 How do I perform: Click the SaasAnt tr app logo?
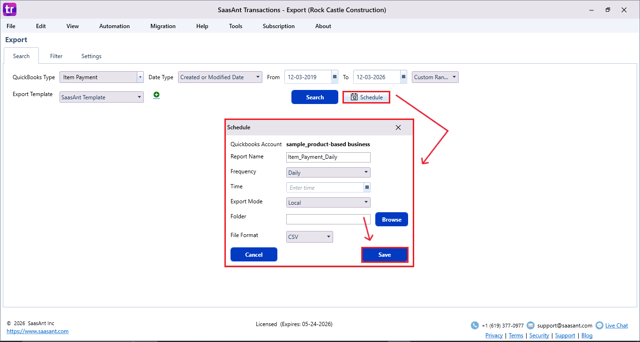click(x=9, y=9)
